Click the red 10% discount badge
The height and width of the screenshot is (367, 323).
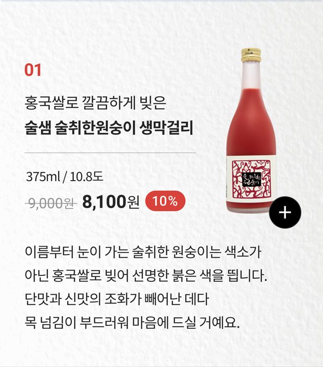[165, 201]
